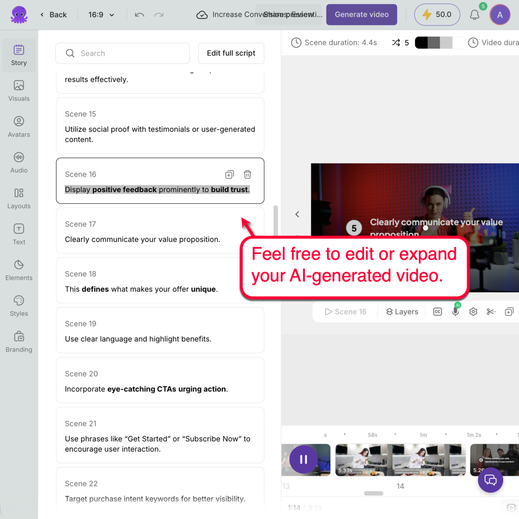Click the black color swatch
519x519 pixels.
[x=421, y=42]
